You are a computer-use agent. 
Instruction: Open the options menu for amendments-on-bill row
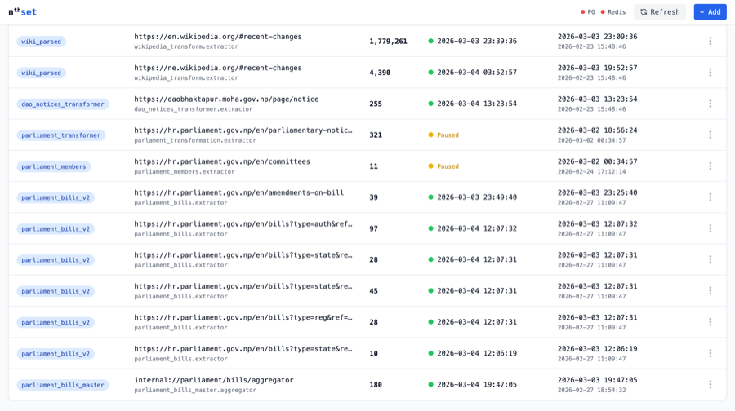(710, 197)
